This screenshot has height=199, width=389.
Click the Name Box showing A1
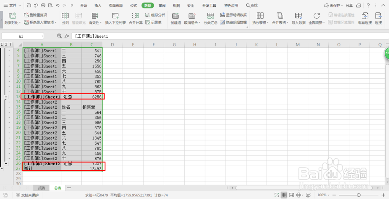pyautogui.click(x=23, y=36)
